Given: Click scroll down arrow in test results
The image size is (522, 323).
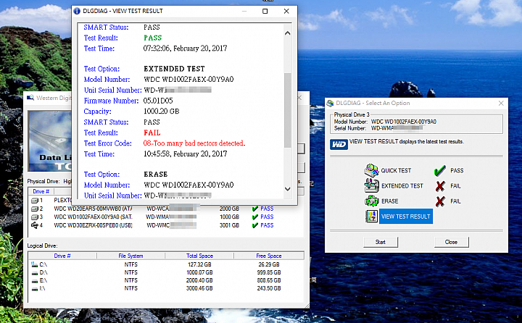Looking at the screenshot, I should click(x=288, y=188).
